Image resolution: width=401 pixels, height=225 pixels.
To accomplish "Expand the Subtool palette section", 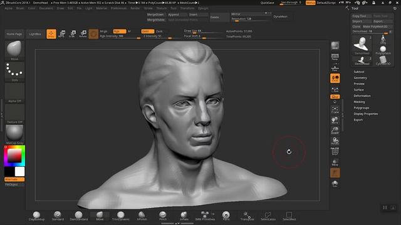I will coord(359,72).
